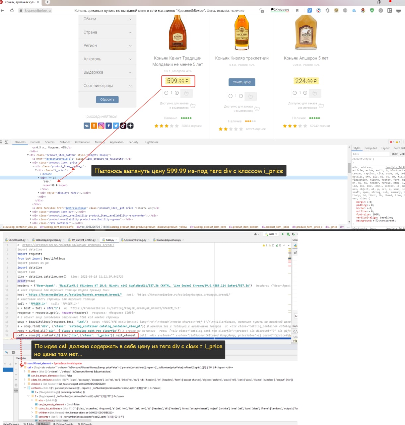The image size is (405, 425).
Task: Open the Facebook social icon
Action: pos(108,126)
